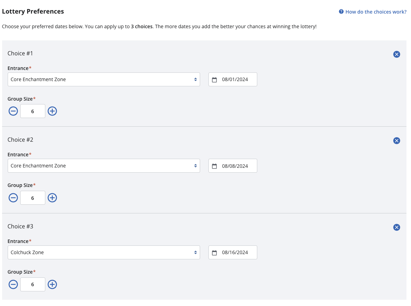Open the Choice #1 Entrance dropdown
Screen dimensions: 411x306
[104, 79]
